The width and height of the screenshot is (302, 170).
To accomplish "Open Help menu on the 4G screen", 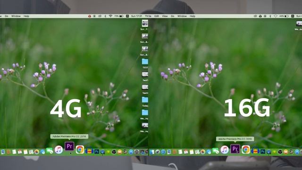I will [x=26, y=16].
